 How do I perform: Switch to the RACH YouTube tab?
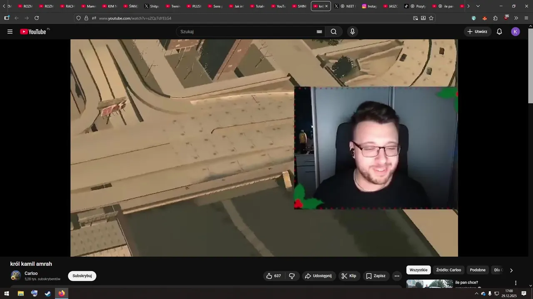[x=67, y=6]
